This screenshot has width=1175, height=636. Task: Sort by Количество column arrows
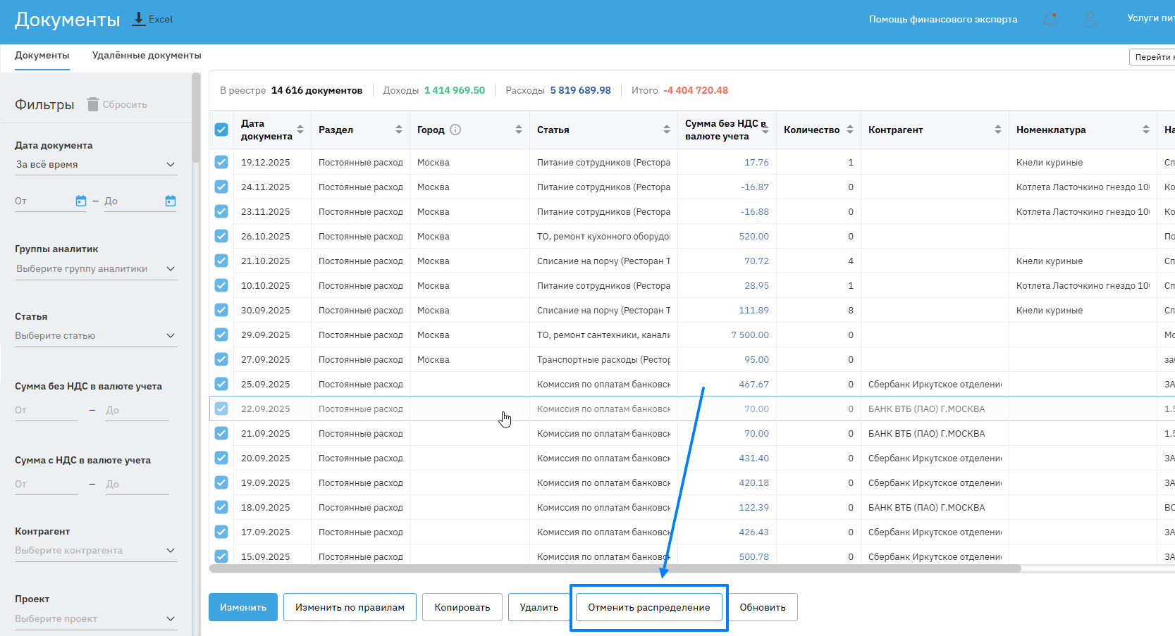tap(850, 130)
